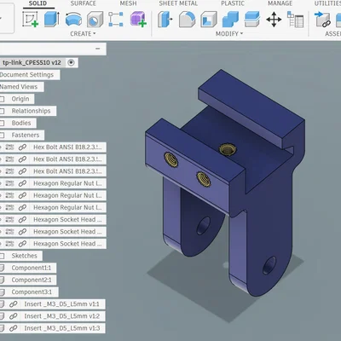Switch to the SURFACE tab
This screenshot has height=341, width=341.
coord(83,3)
